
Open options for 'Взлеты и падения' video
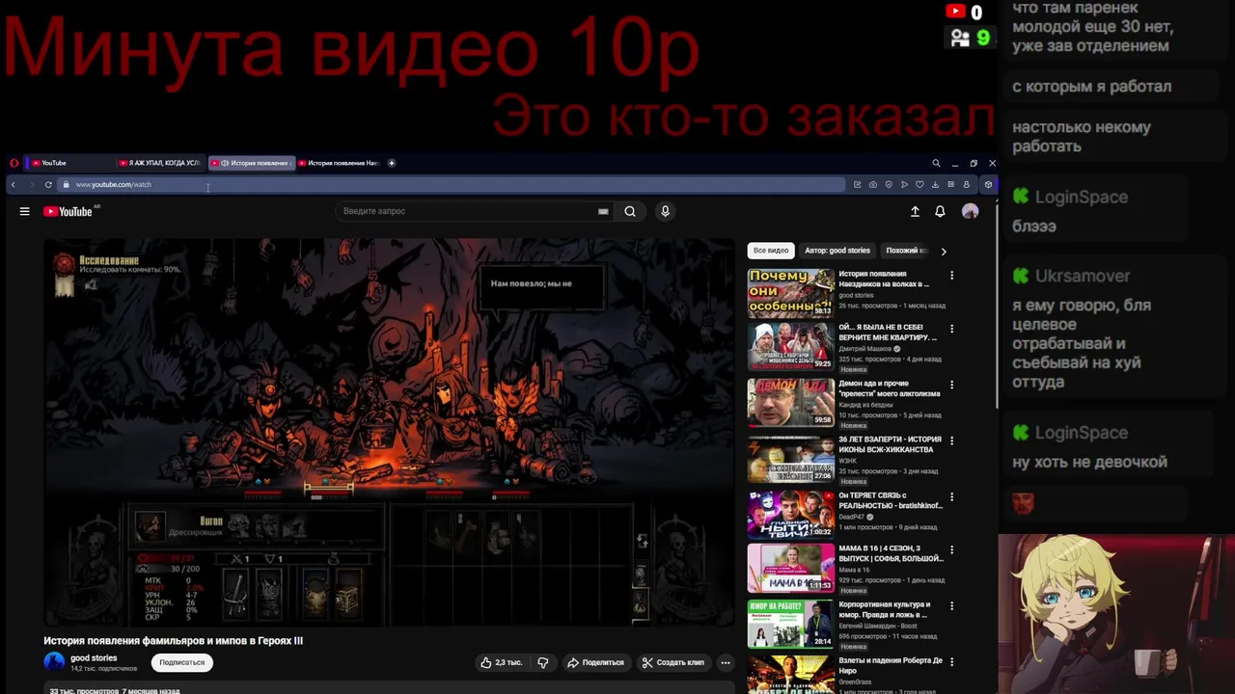951,662
